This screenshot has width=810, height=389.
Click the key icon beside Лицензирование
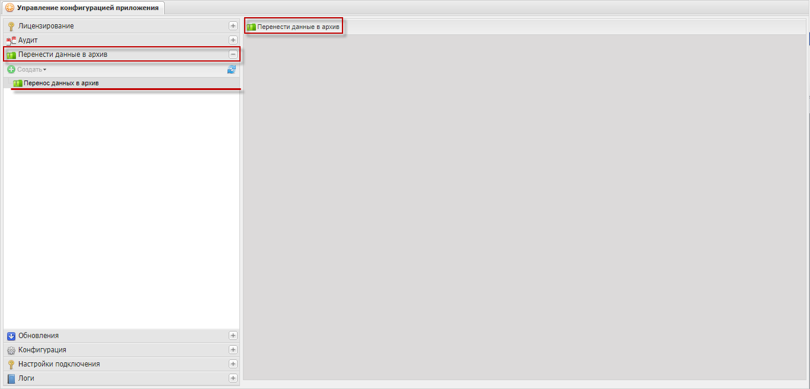11,26
